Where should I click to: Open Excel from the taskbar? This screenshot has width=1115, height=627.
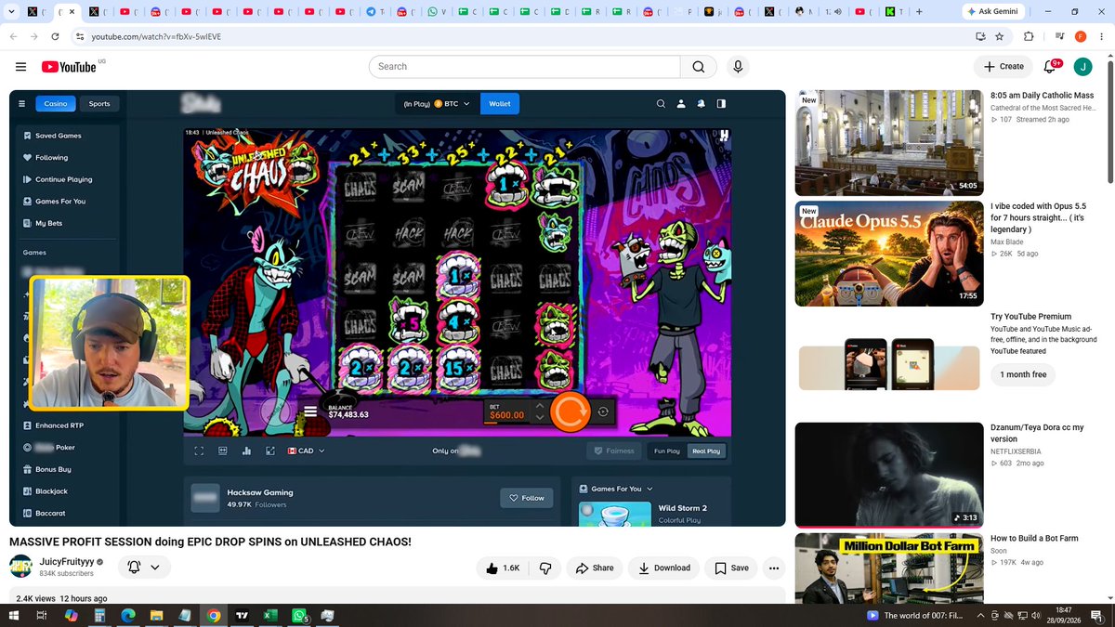270,616
